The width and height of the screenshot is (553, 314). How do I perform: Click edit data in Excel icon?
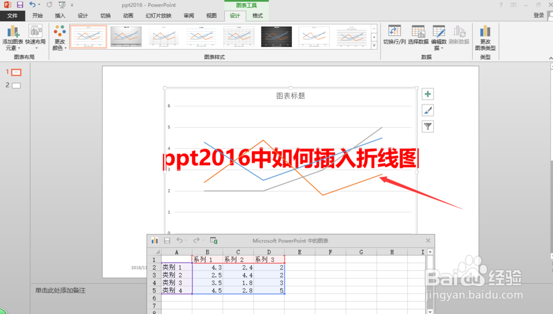pos(213,240)
